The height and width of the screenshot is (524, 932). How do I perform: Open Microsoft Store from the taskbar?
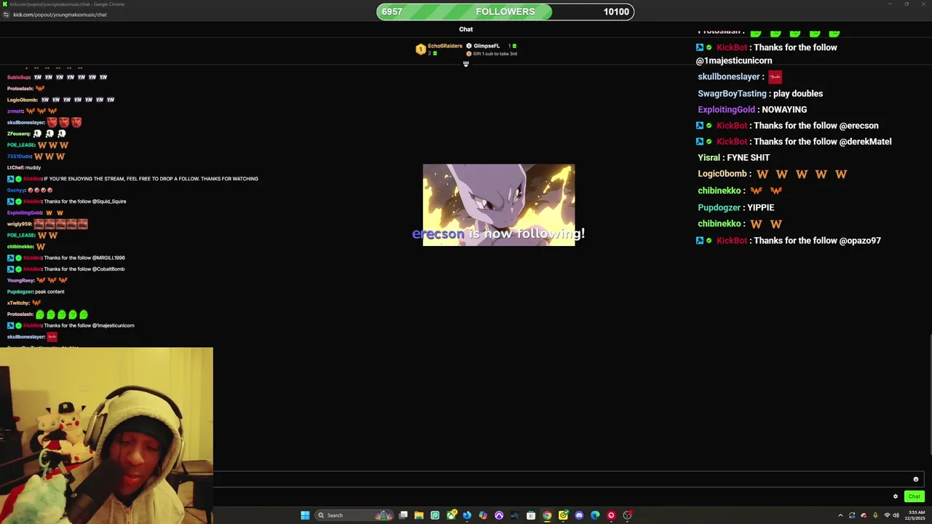point(531,515)
